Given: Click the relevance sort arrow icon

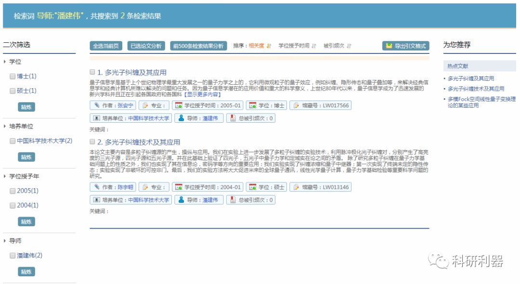Looking at the screenshot, I should pyautogui.click(x=269, y=46).
